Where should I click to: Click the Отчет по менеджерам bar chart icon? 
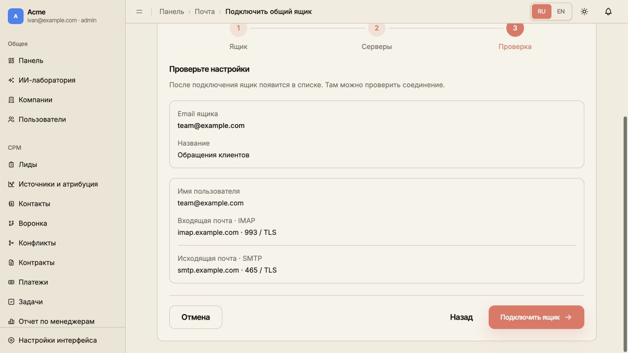click(11, 322)
